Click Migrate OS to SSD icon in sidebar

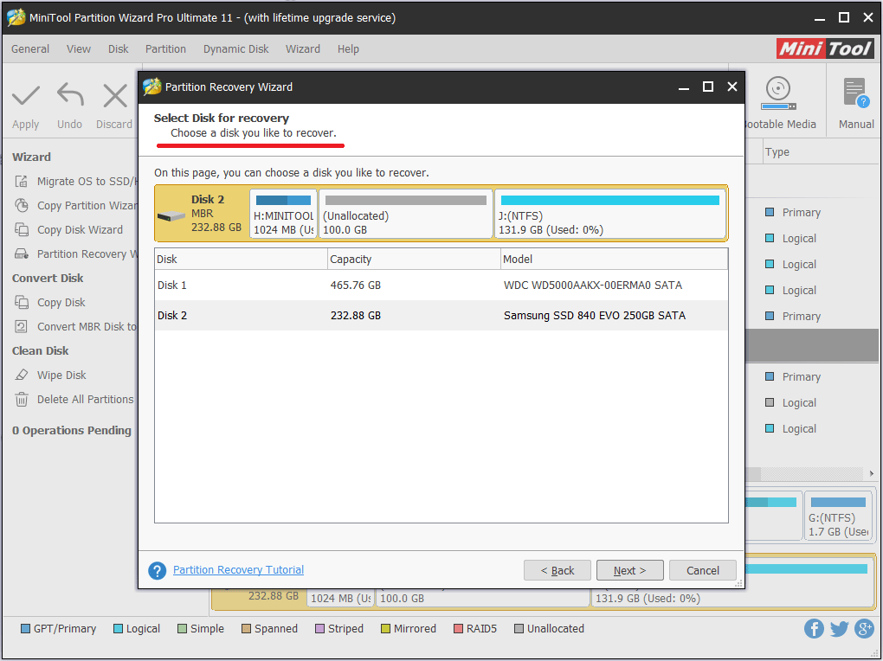pyautogui.click(x=22, y=182)
